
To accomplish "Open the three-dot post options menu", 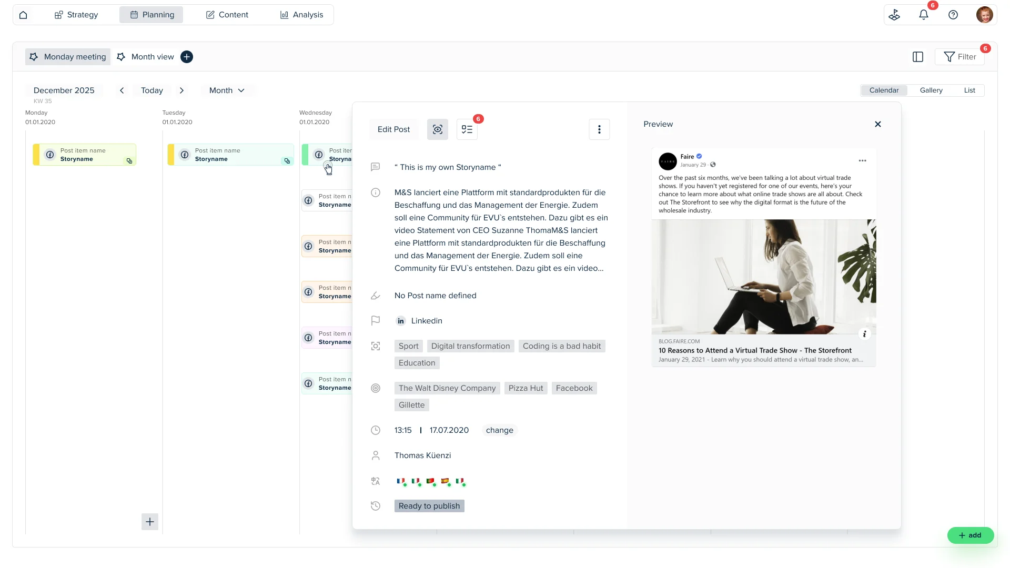I will click(x=599, y=129).
